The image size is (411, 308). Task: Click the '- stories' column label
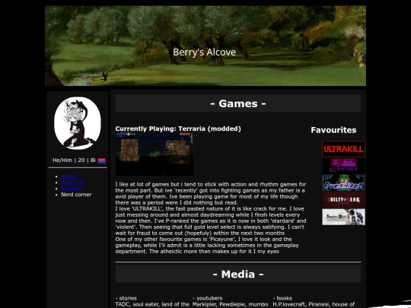tap(126, 298)
